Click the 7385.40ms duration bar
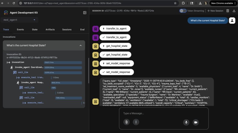Screen dimensions: 238x133 click(69, 98)
